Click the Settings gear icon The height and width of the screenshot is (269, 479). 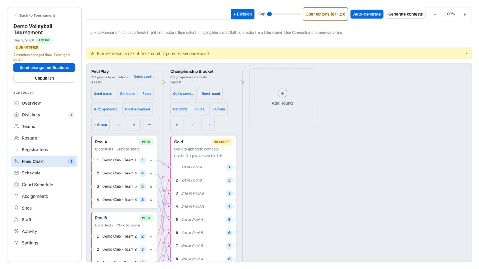[x=16, y=243]
